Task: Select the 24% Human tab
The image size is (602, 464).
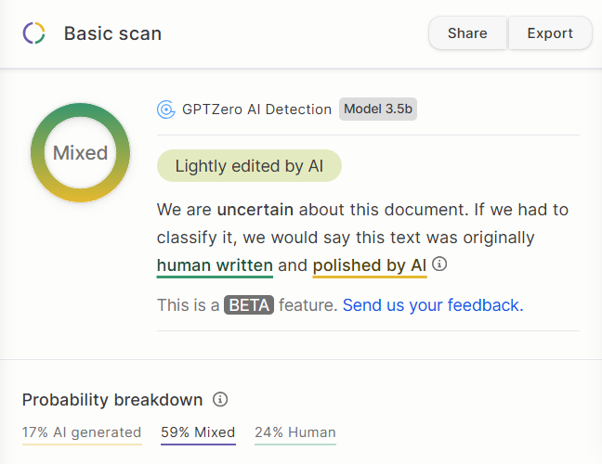Action: 295,433
